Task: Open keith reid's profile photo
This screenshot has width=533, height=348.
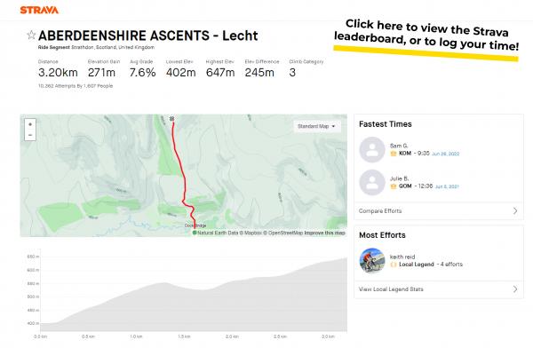Action: tap(372, 261)
